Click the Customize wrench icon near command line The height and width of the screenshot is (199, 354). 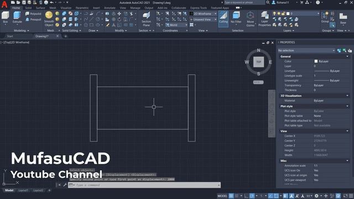(65, 185)
